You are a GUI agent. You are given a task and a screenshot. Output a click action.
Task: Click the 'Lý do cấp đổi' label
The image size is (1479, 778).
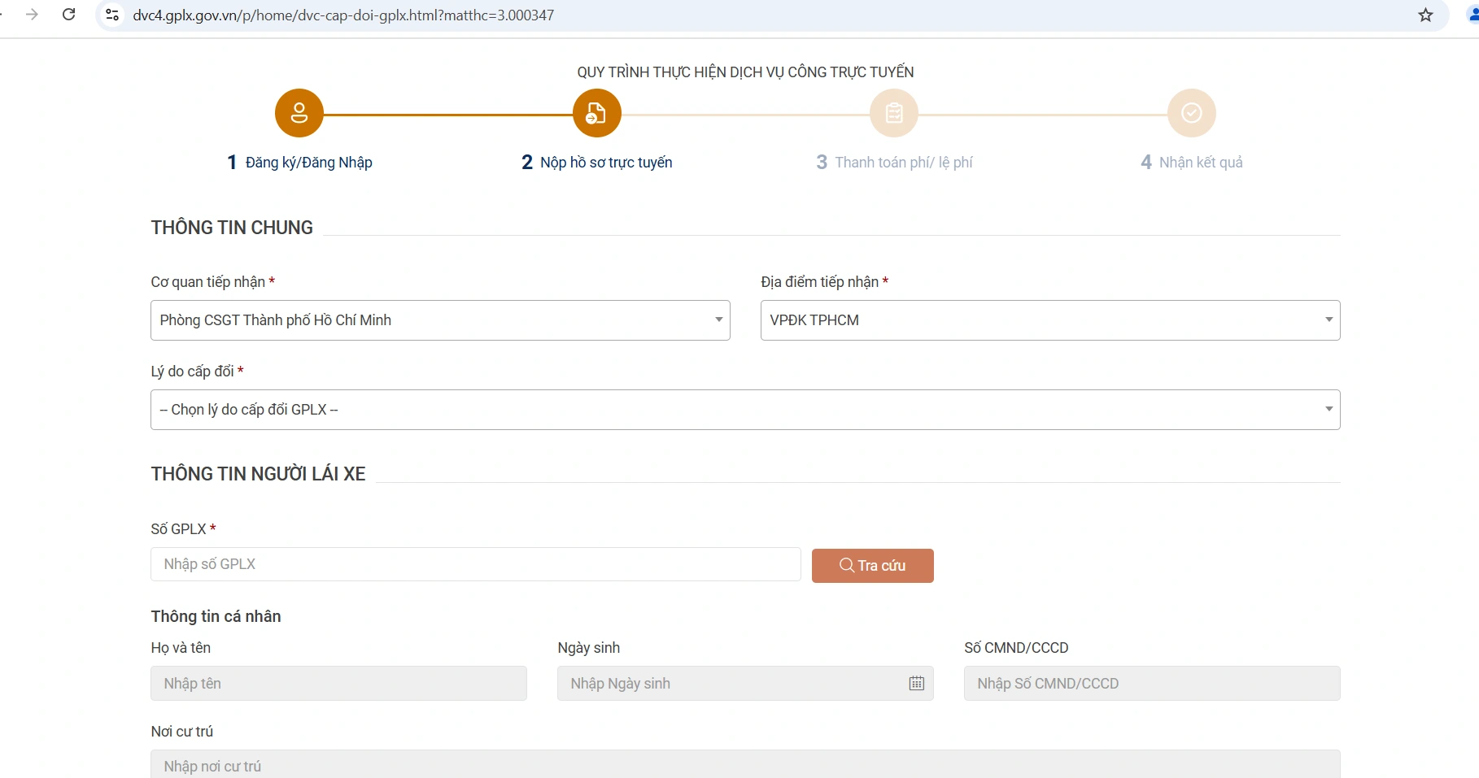(197, 372)
